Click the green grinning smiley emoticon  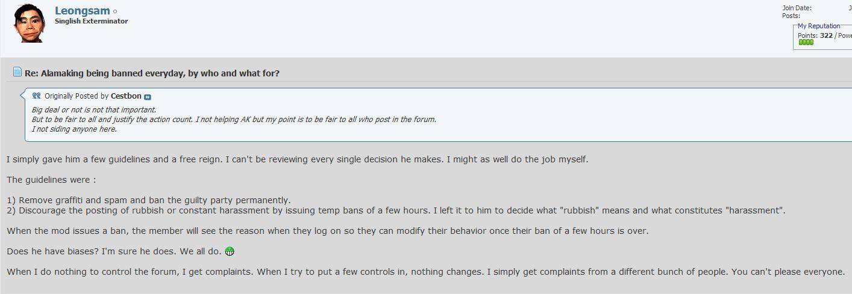pyautogui.click(x=229, y=251)
